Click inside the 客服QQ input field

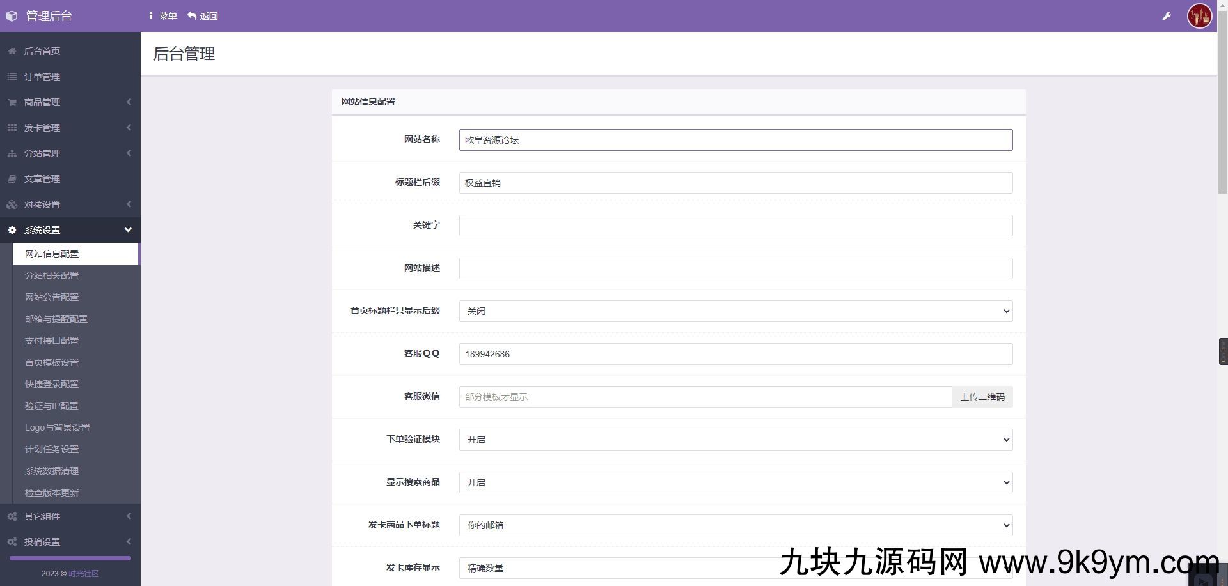click(736, 354)
